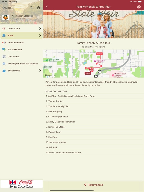Tap the route 161 highway shield
This screenshot has width=144, height=192.
[x=96, y=76]
